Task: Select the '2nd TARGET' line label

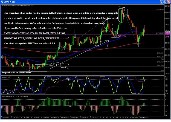Action: coord(160,10)
